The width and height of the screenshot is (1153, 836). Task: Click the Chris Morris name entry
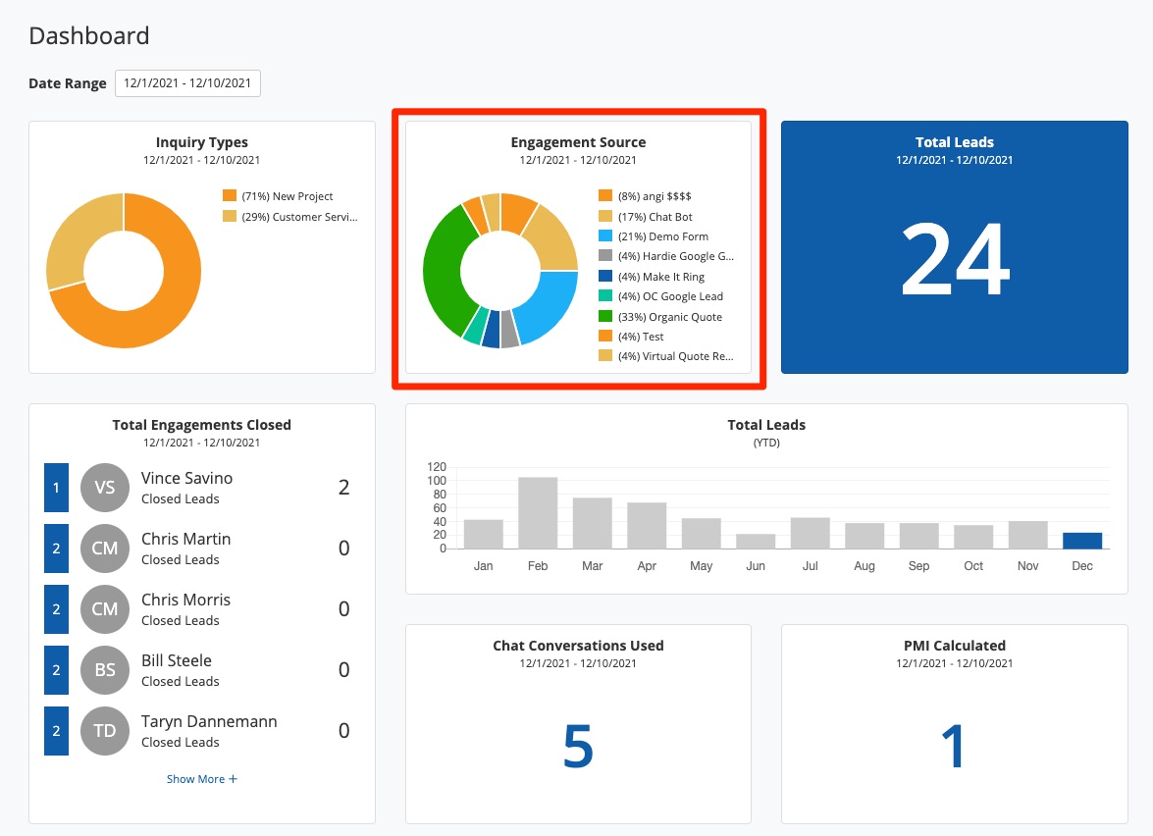(185, 600)
